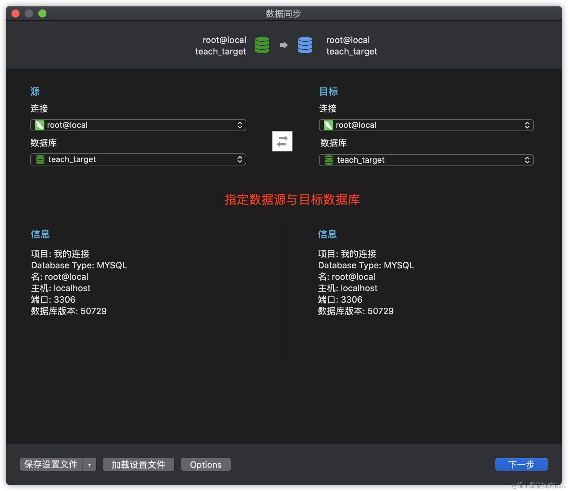Open the Options button
The height and width of the screenshot is (491, 568).
tap(206, 464)
